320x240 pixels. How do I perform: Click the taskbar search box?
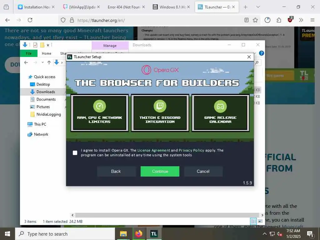65,234
